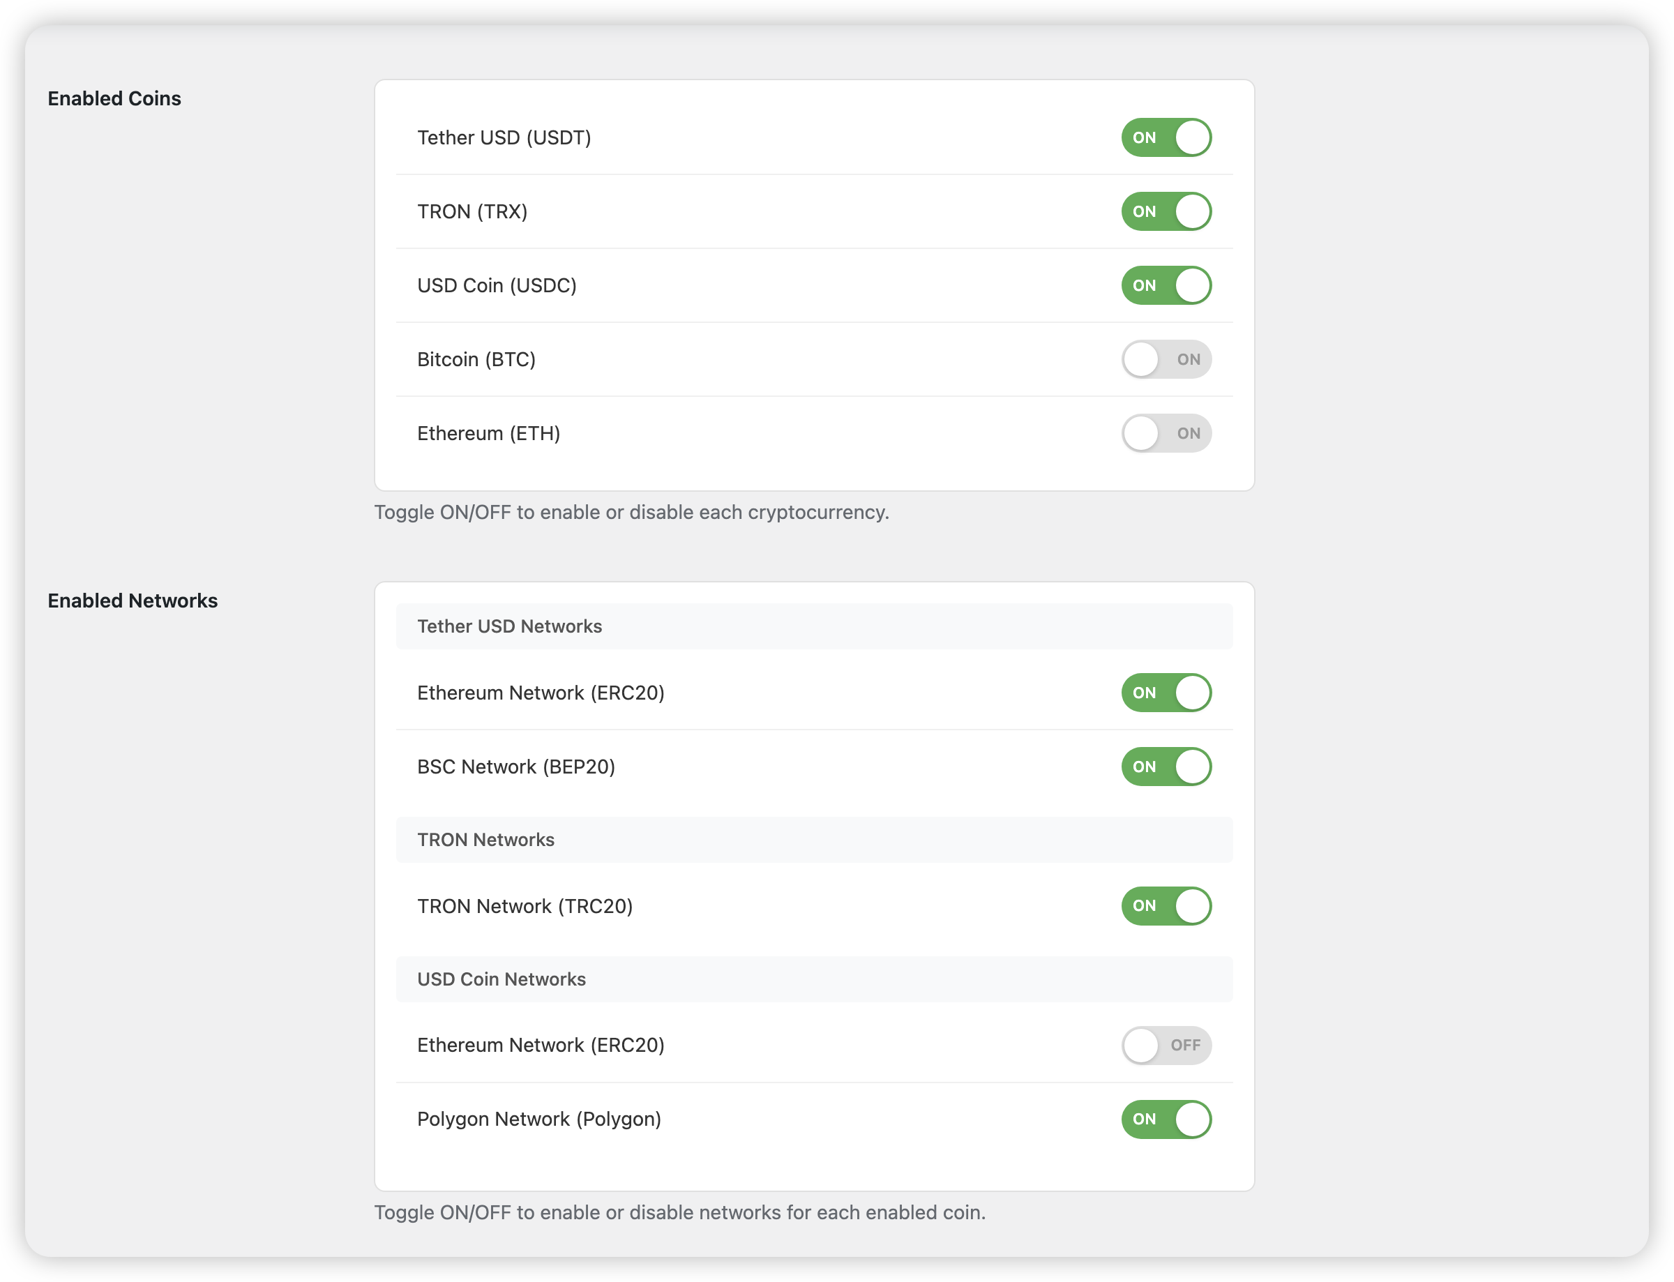Click the Bitcoin (BTC) row label

pyautogui.click(x=477, y=359)
